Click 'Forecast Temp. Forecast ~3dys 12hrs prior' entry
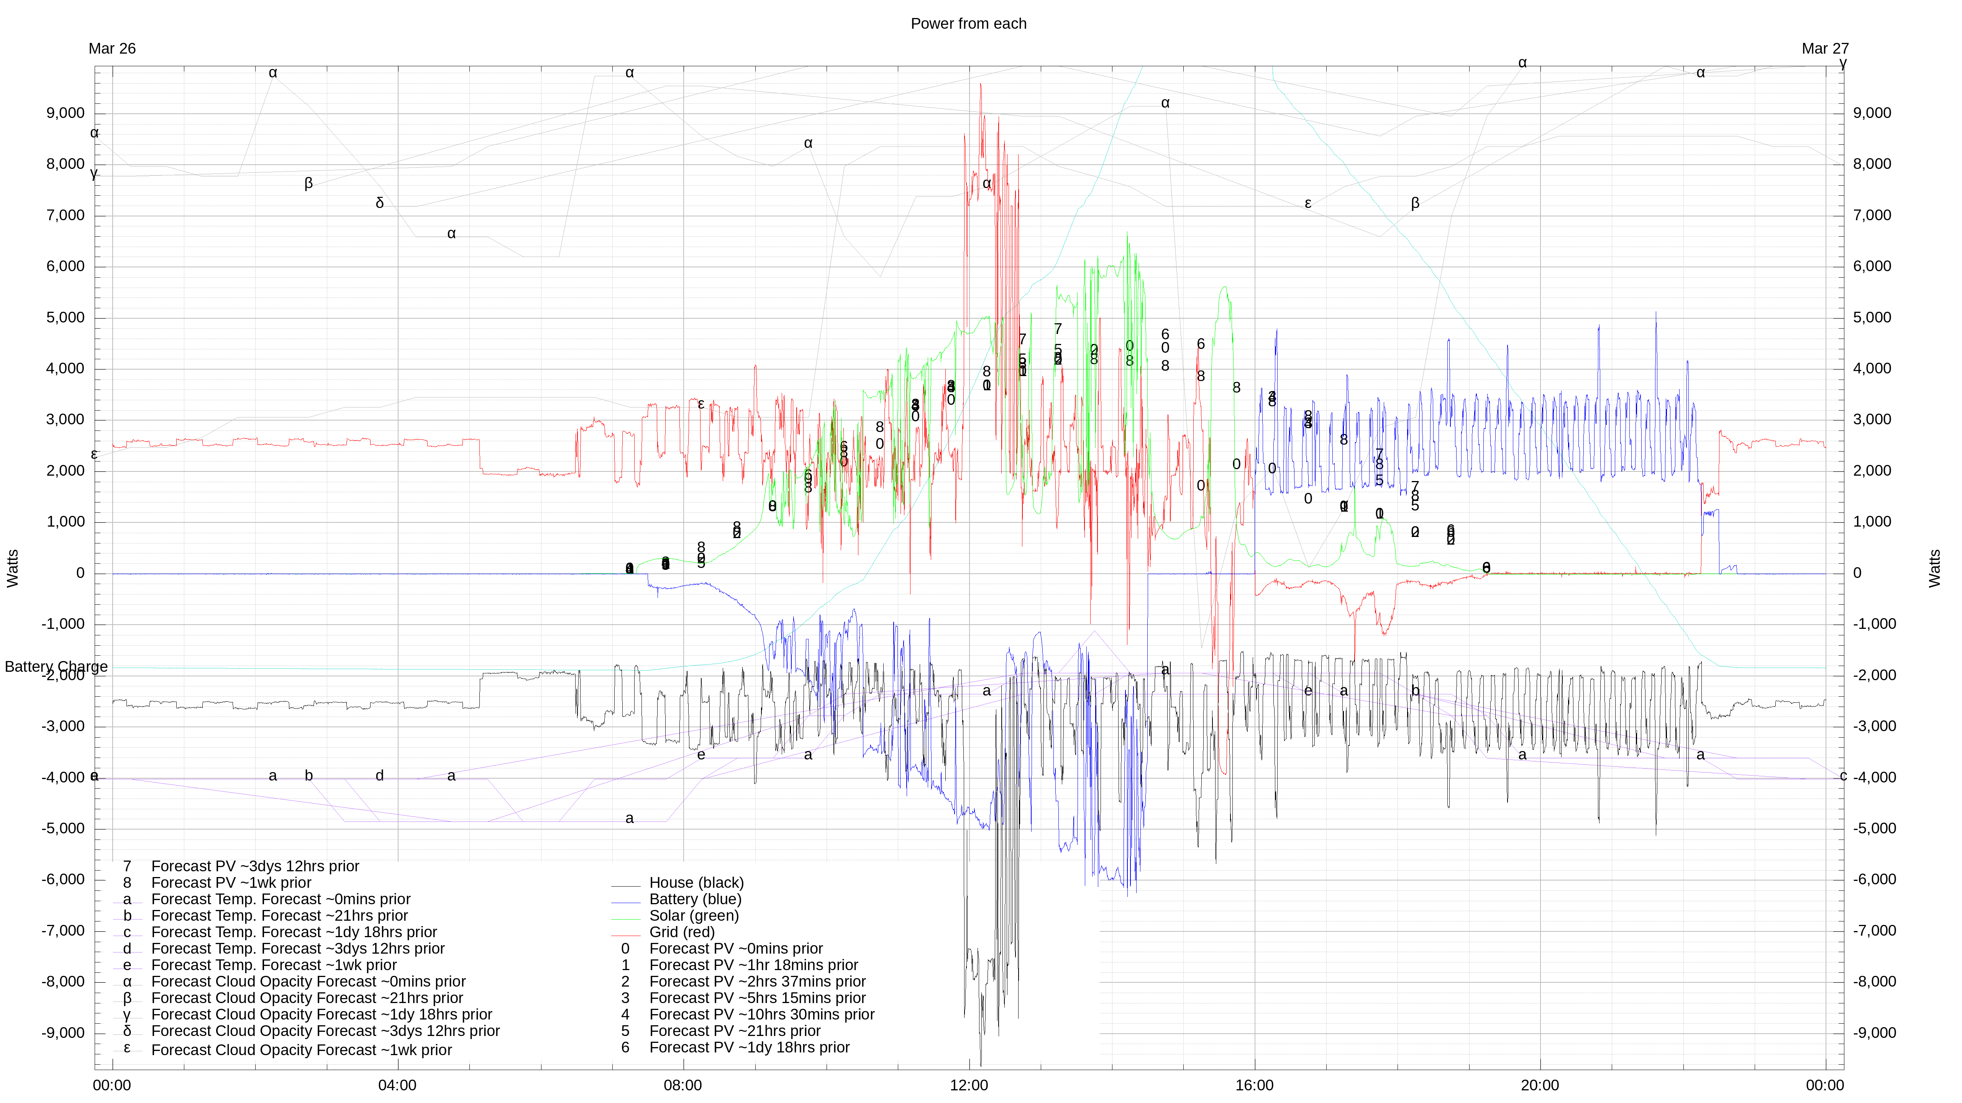The height and width of the screenshot is (1103, 1962). [x=298, y=949]
